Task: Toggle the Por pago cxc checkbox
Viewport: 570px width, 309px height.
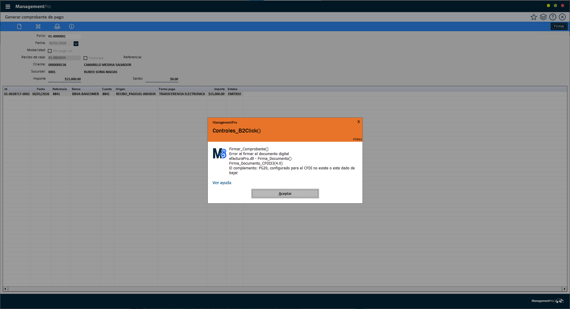Action: (50, 51)
